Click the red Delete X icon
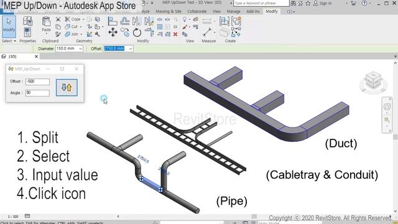The width and height of the screenshot is (398, 224). point(175,34)
